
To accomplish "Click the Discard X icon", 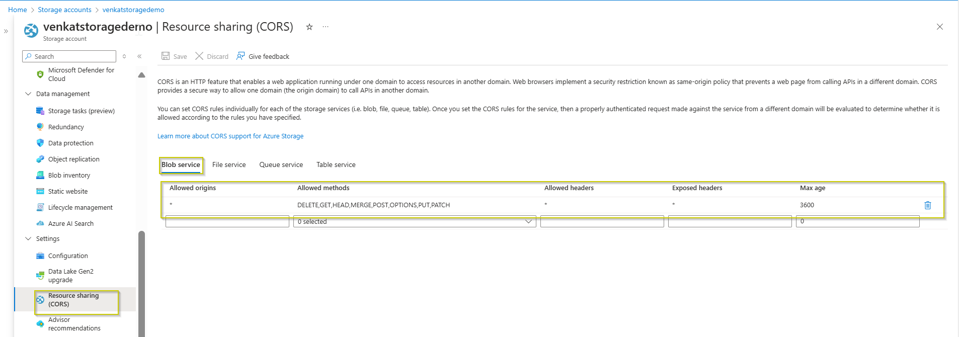I will [199, 56].
